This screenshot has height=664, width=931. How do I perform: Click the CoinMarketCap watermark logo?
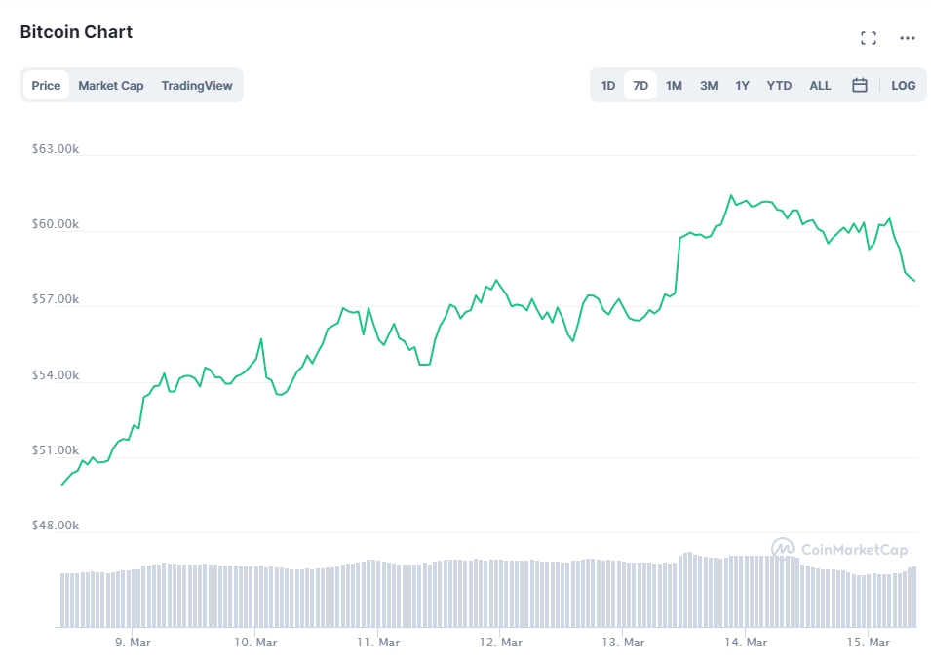(839, 549)
